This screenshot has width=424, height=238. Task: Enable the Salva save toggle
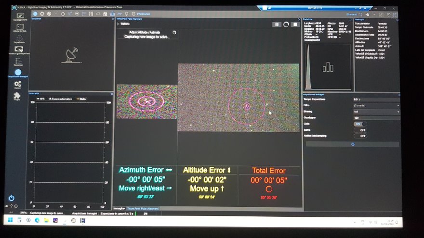tap(360, 130)
